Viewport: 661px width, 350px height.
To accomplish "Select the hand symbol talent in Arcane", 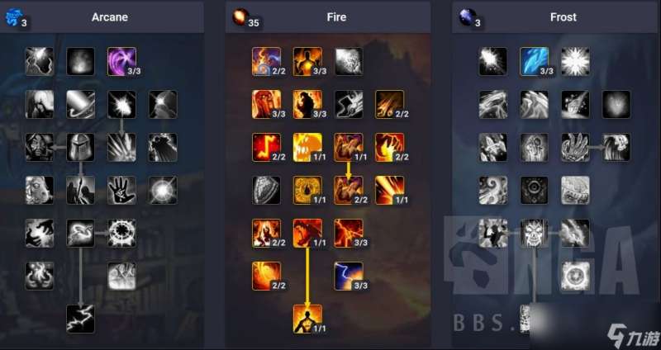I will click(121, 191).
